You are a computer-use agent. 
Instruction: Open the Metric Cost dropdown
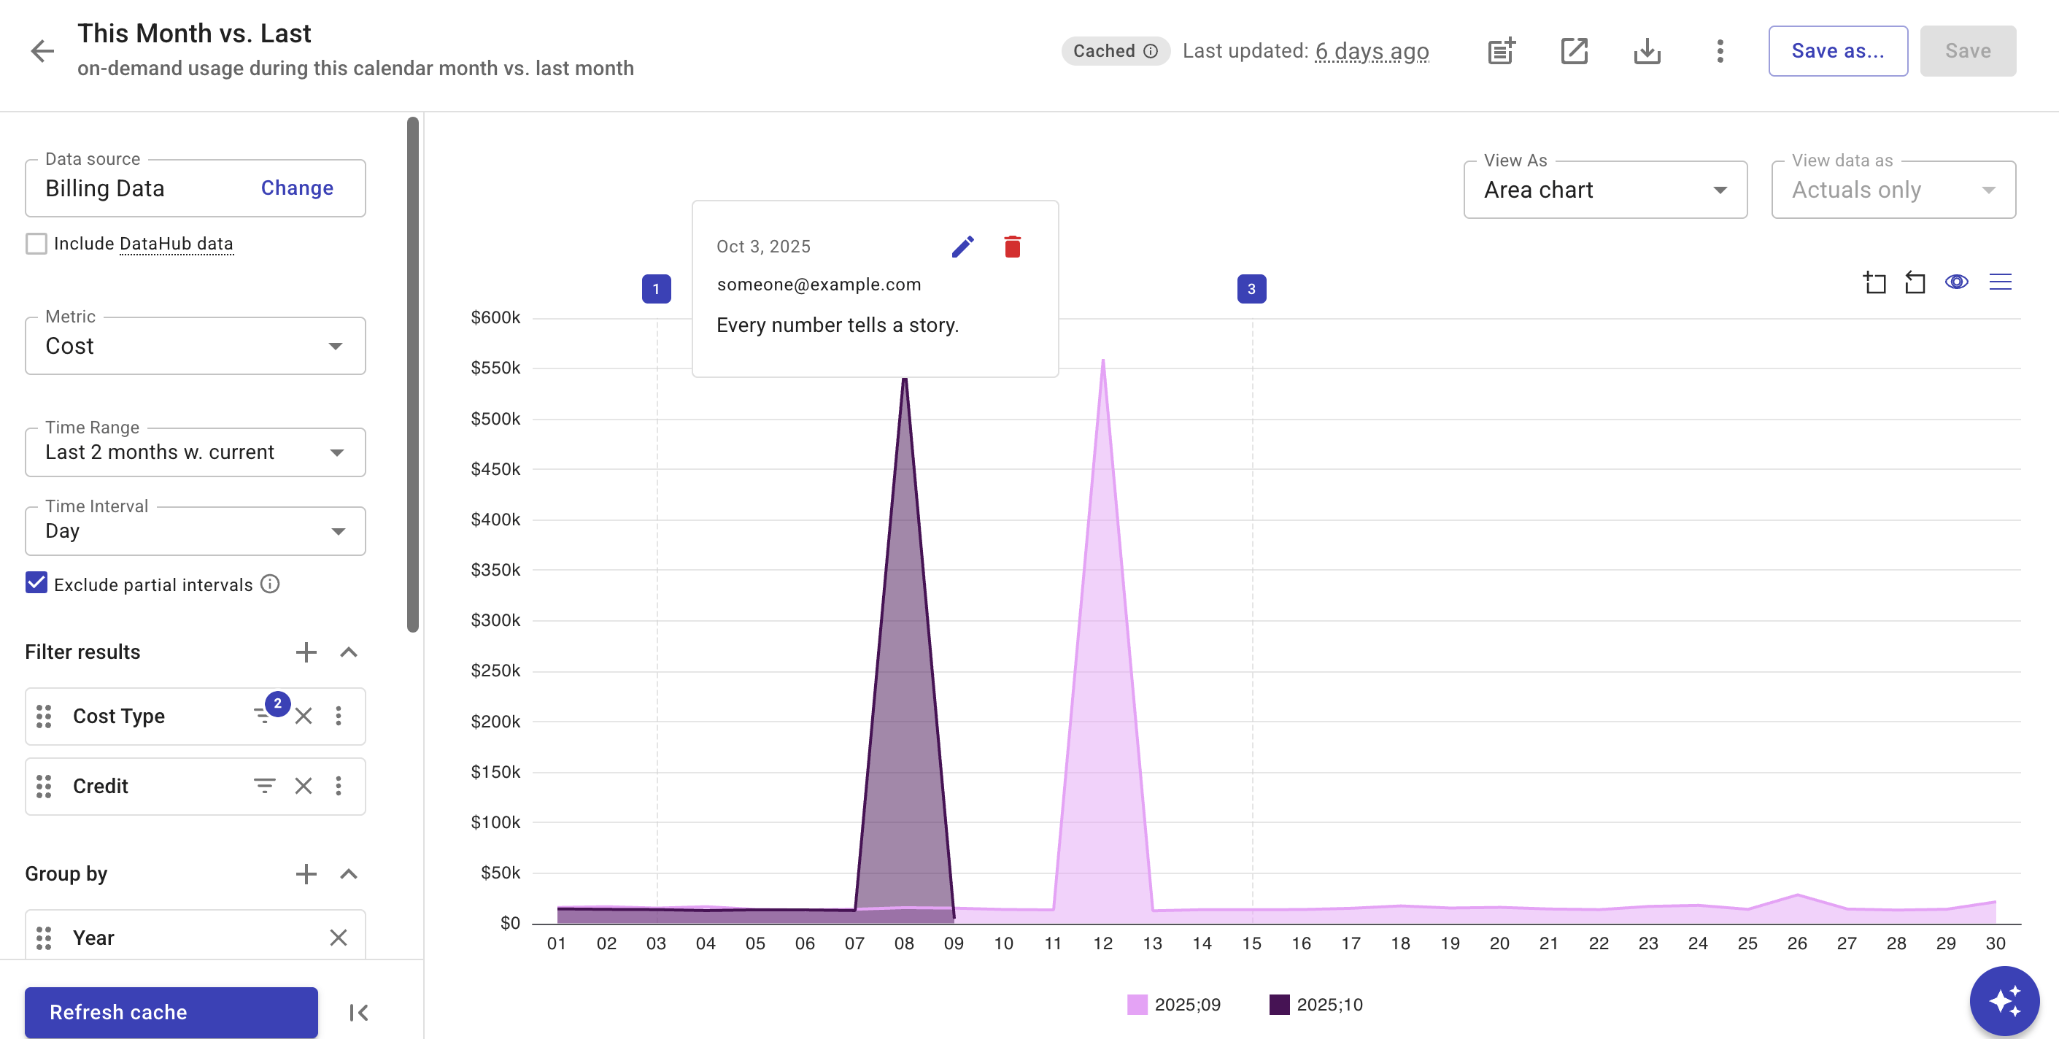point(195,346)
